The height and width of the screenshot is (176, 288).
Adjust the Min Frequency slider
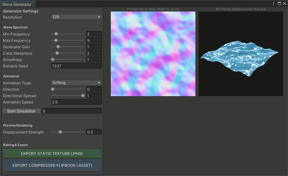click(68, 34)
